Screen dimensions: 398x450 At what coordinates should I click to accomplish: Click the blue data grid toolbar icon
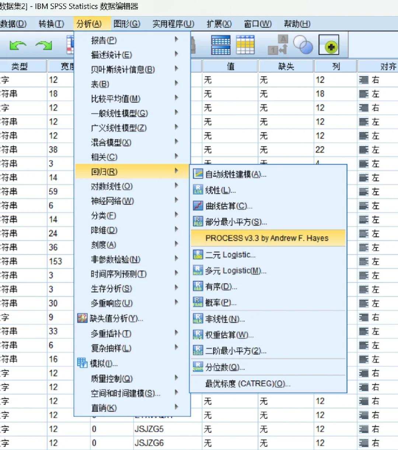click(x=220, y=45)
